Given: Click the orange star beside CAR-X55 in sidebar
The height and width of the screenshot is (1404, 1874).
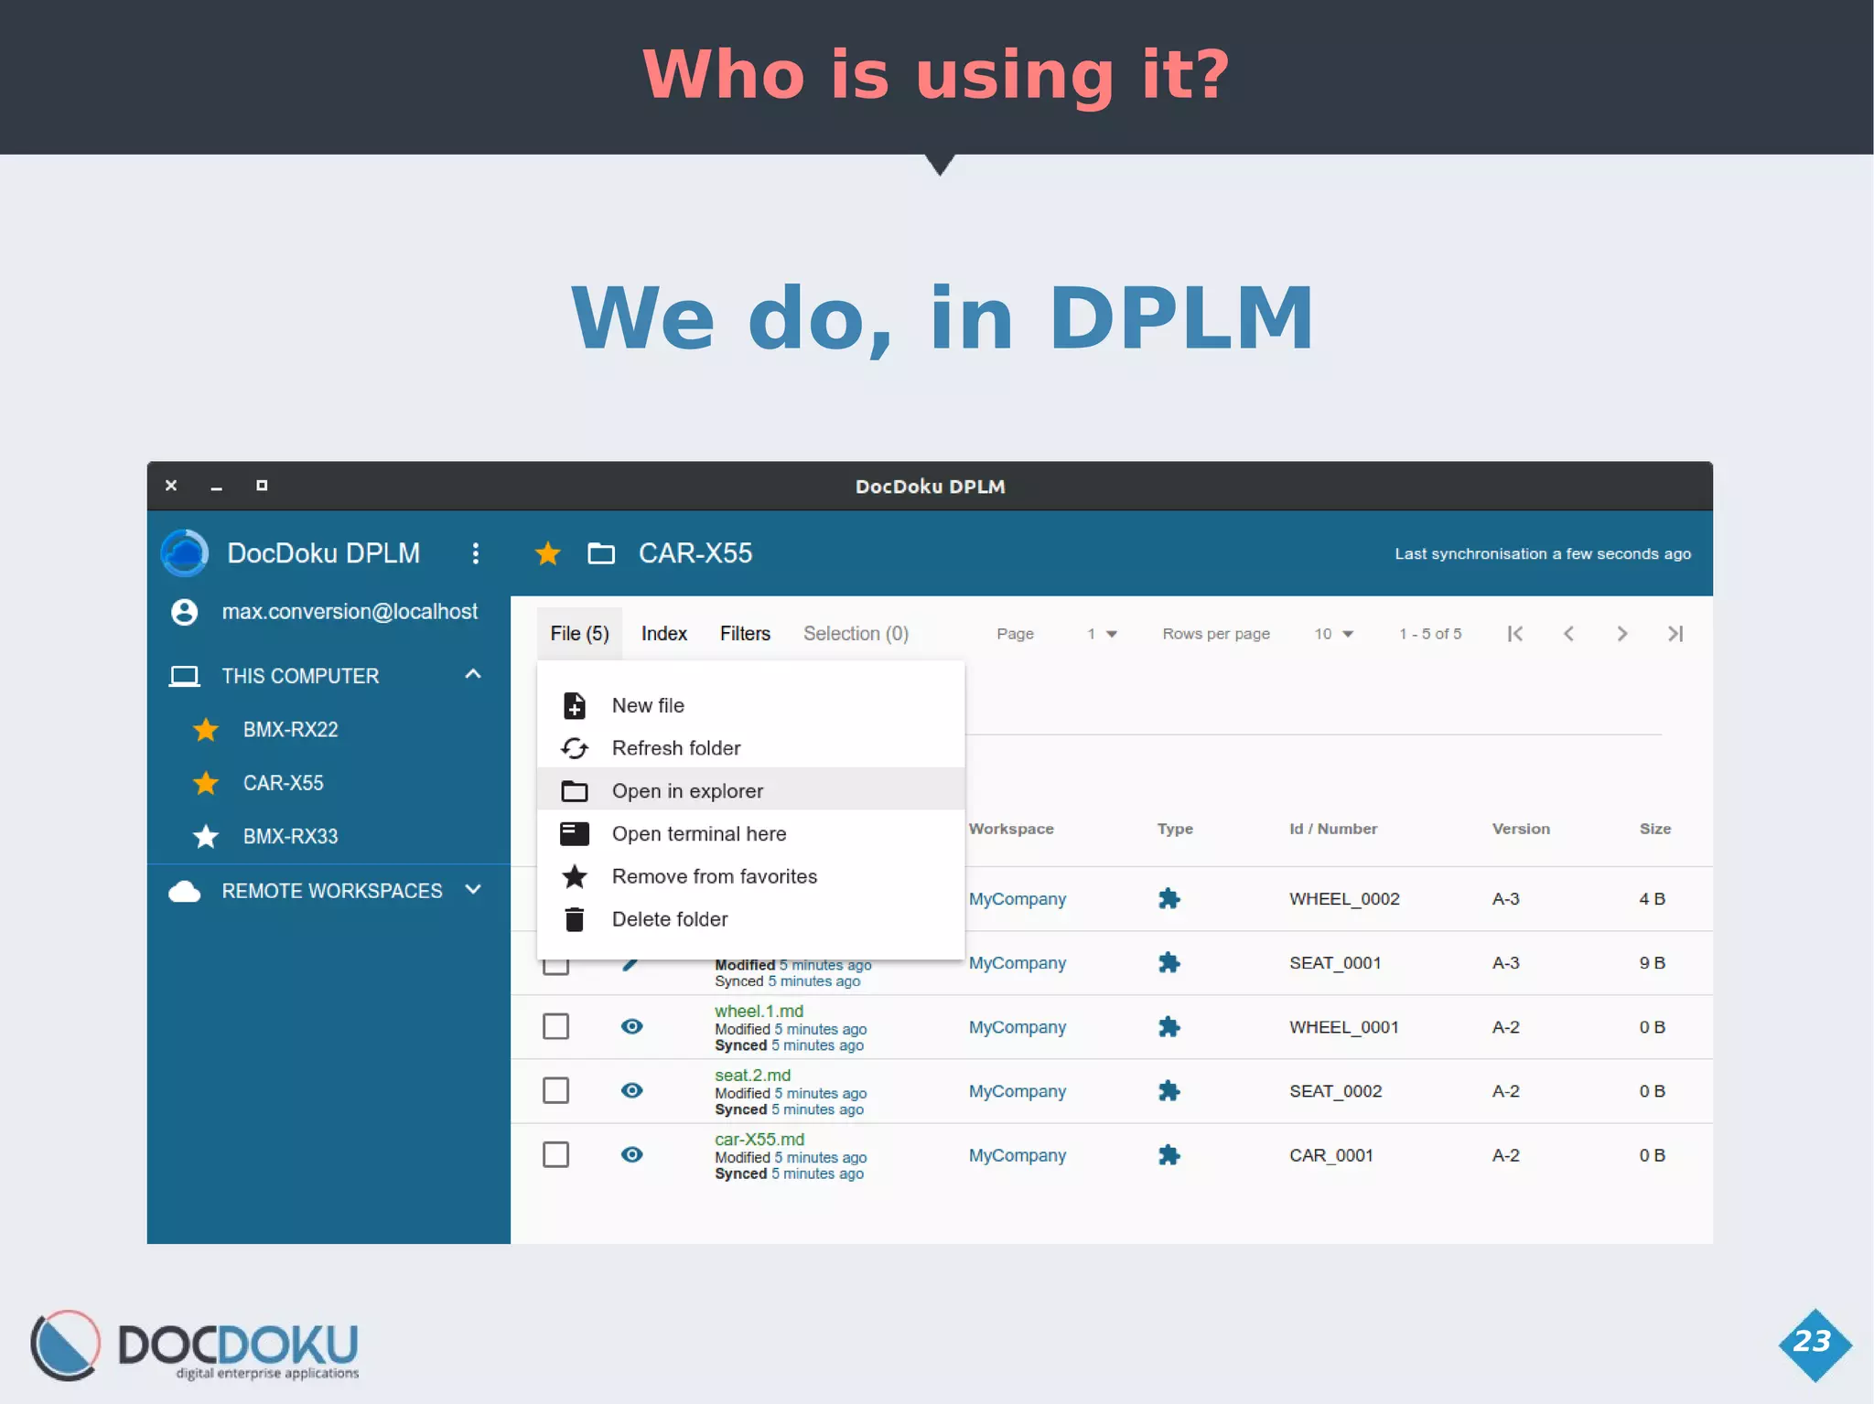Looking at the screenshot, I should 206,783.
